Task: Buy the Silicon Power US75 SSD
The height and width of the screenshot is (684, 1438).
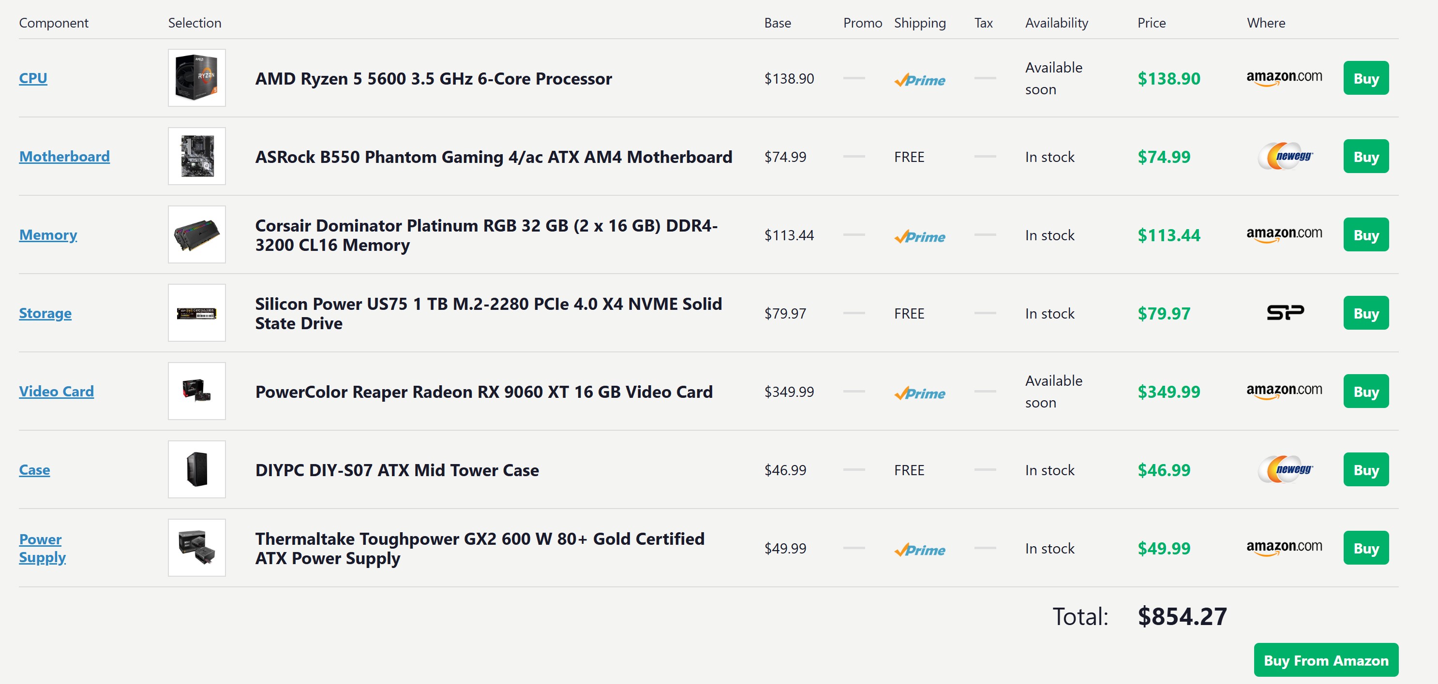Action: pyautogui.click(x=1365, y=313)
